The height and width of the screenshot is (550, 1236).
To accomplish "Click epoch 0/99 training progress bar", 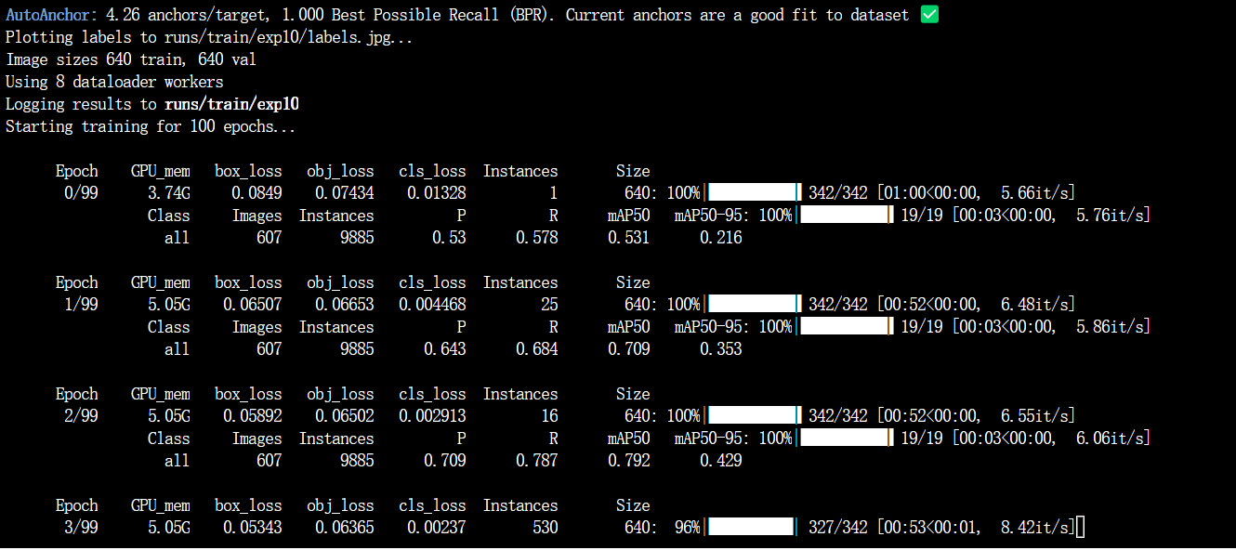I will click(751, 192).
